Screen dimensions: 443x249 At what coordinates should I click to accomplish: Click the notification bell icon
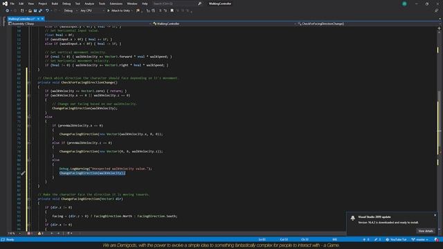click(x=352, y=218)
